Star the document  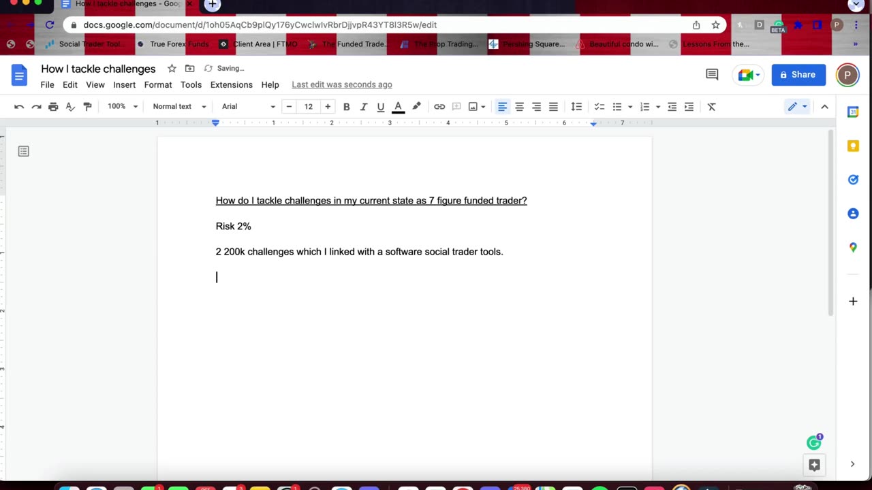[x=172, y=69]
